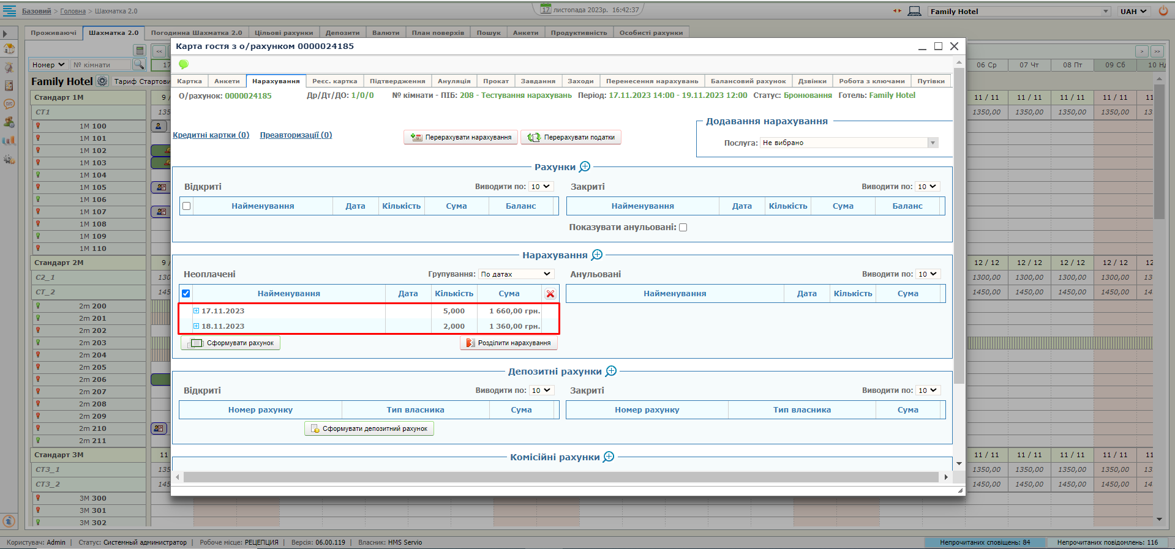Tick the checkbox in Відкриті accounts header
This screenshot has width=1175, height=549.
(x=187, y=206)
